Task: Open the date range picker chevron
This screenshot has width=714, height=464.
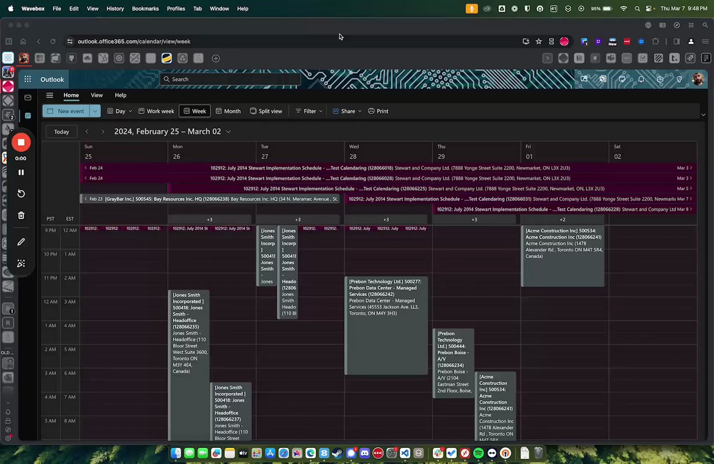Action: click(x=228, y=132)
